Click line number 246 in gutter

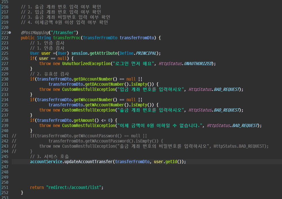[x=5, y=162]
